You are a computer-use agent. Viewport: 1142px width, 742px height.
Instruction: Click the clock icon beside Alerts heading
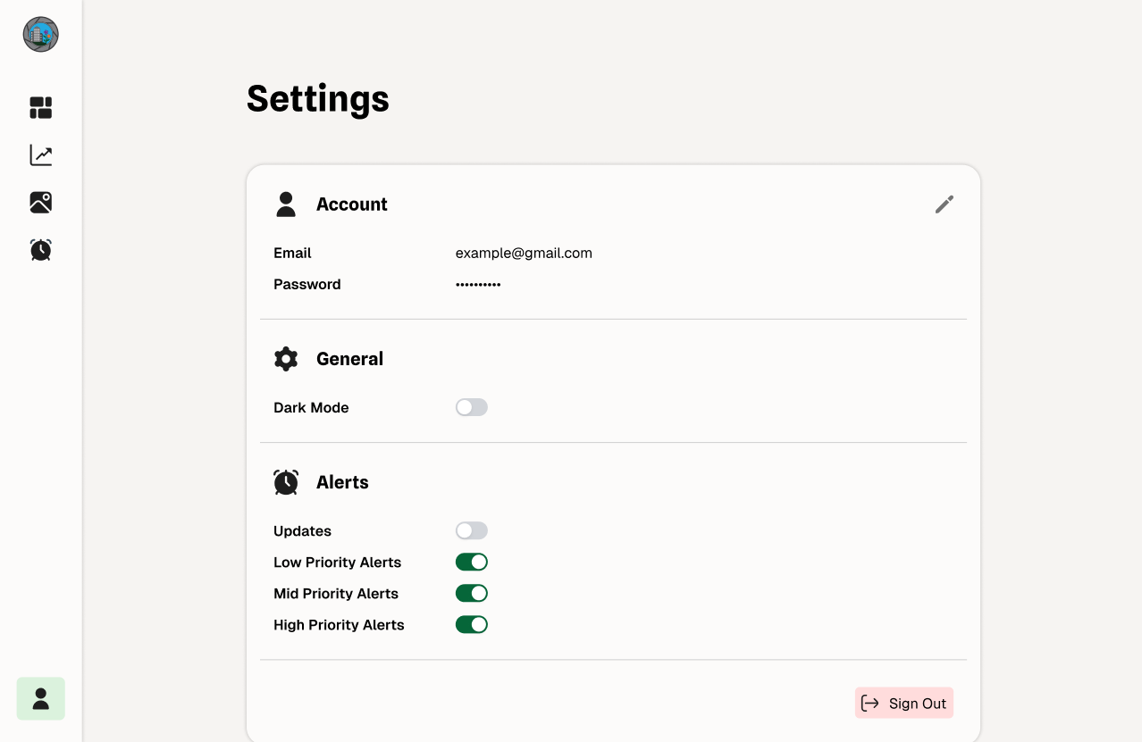(x=286, y=482)
